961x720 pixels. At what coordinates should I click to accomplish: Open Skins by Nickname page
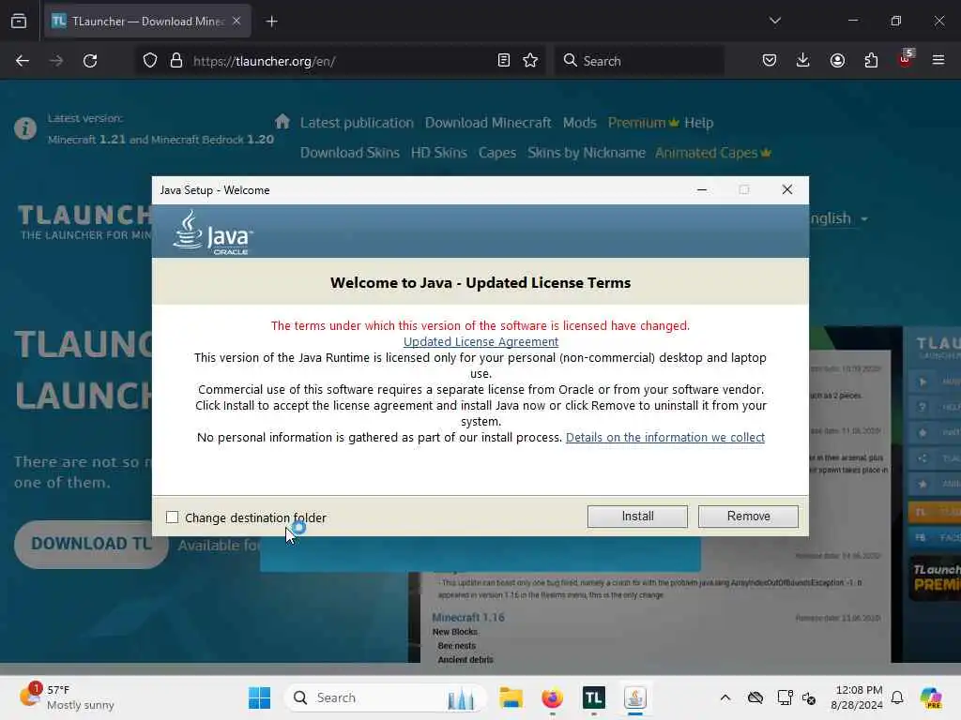tap(586, 153)
